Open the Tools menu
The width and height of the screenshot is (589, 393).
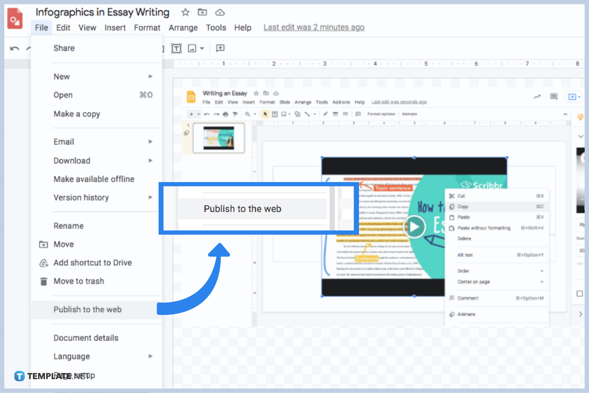pos(216,28)
